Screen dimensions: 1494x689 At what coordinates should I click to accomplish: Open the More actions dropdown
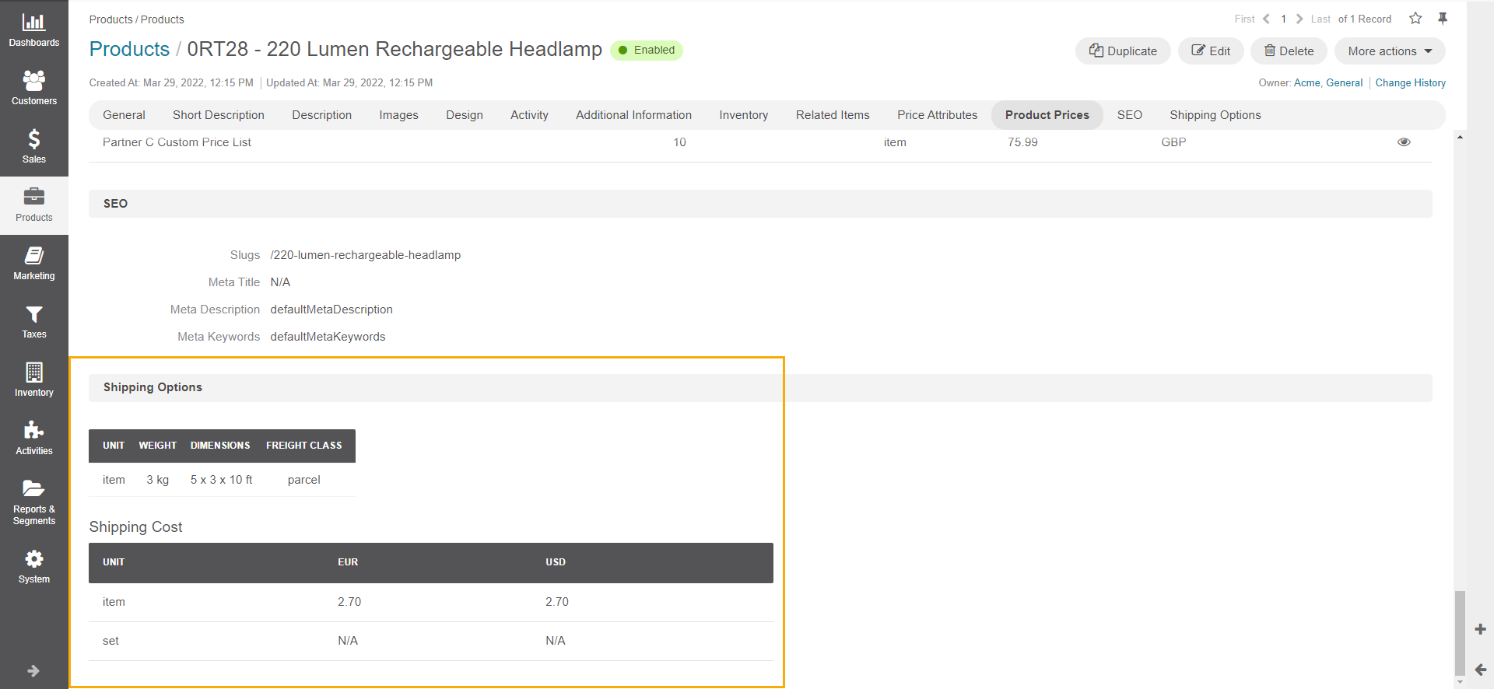coord(1390,51)
